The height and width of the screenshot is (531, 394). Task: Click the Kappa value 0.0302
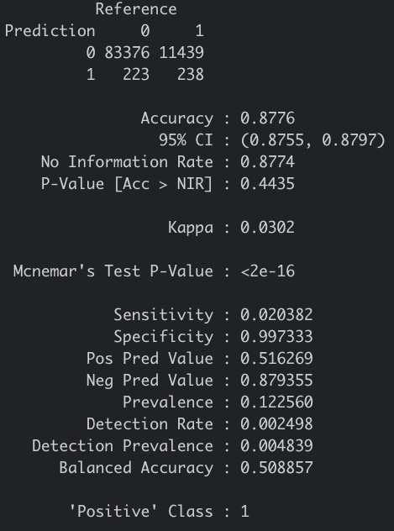point(267,227)
